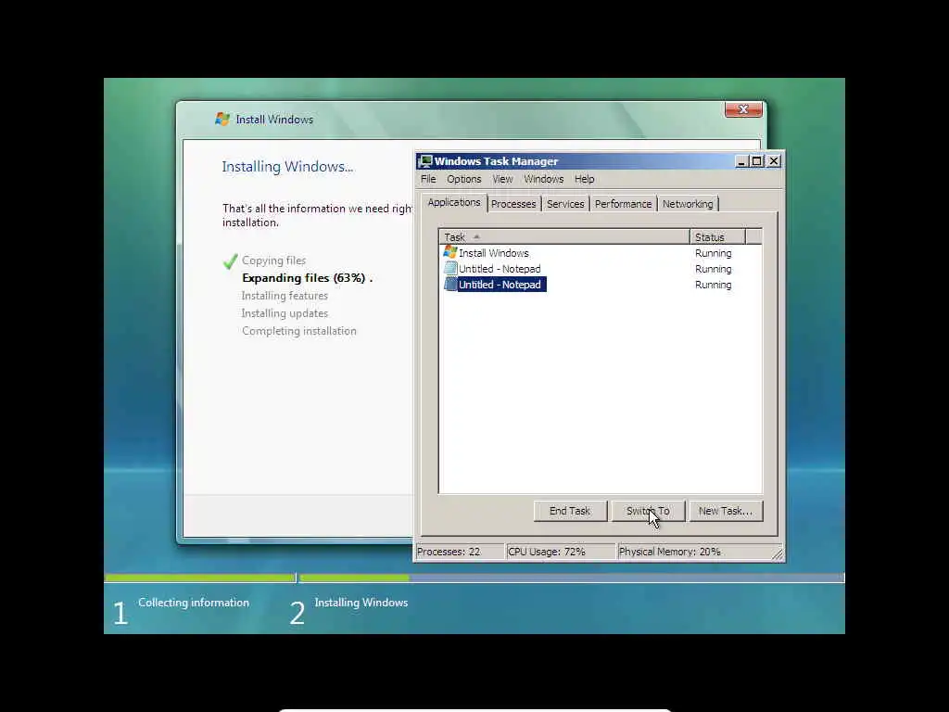Image resolution: width=949 pixels, height=712 pixels.
Task: Click the Notepad icon of the first Untitled task
Action: 449,268
